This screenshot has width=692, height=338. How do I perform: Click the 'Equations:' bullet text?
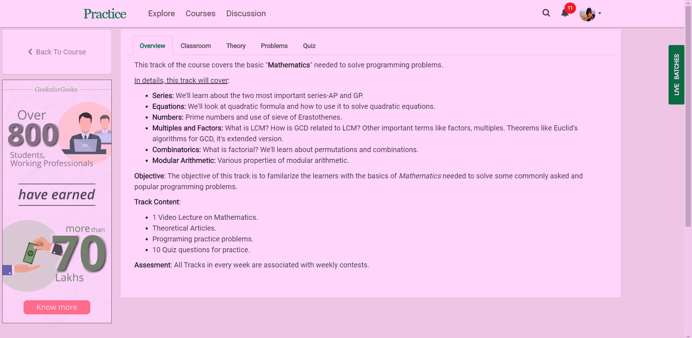point(169,106)
